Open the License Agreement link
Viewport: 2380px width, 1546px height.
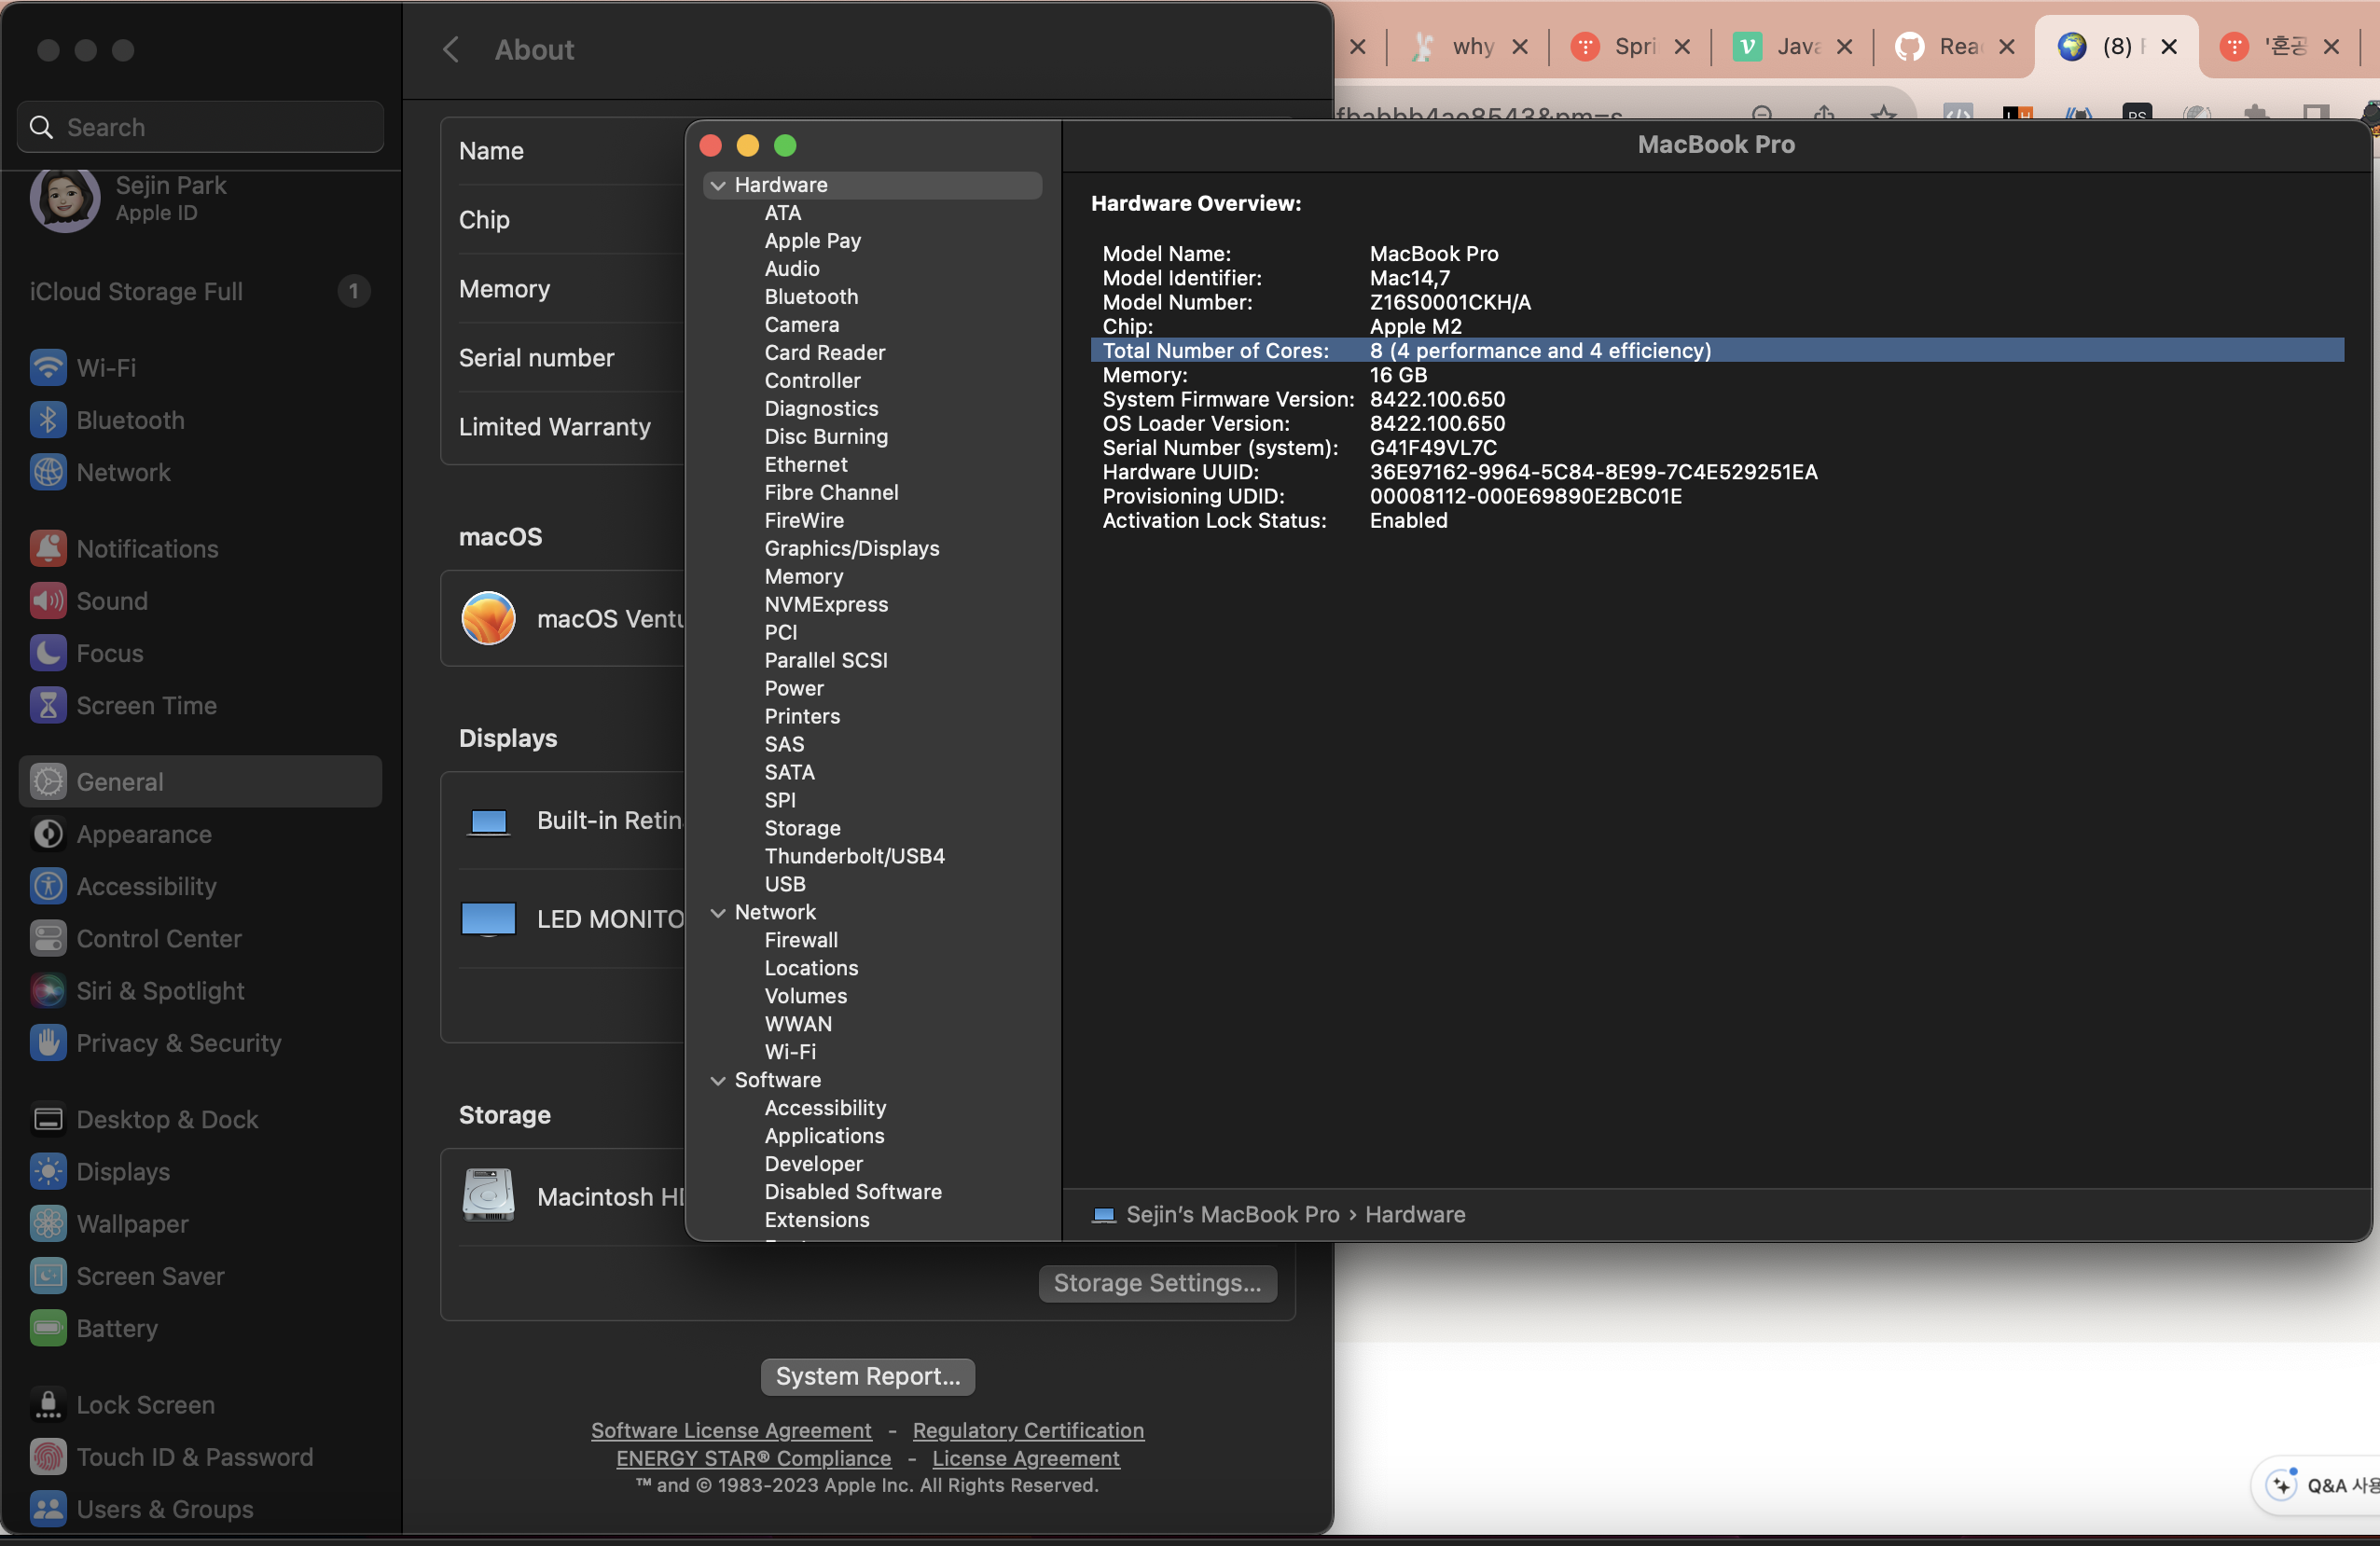point(1026,1458)
